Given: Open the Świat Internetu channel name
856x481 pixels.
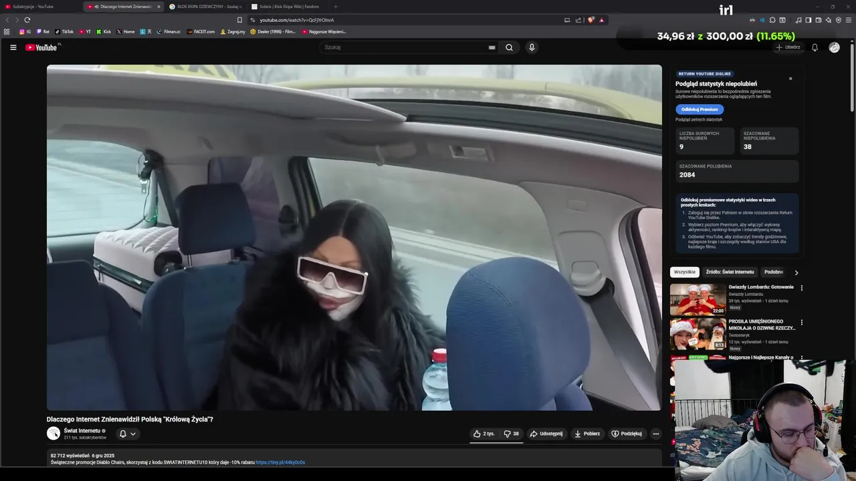Looking at the screenshot, I should [x=82, y=431].
